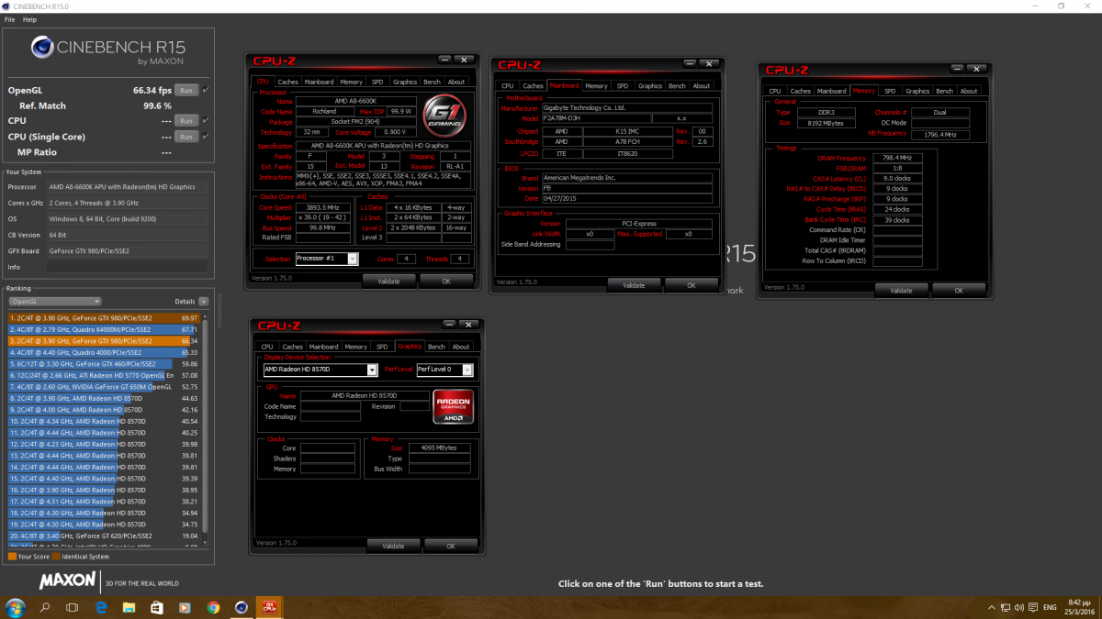Click OK in Mainboard CPU-Z window
This screenshot has height=619, width=1102.
(692, 285)
